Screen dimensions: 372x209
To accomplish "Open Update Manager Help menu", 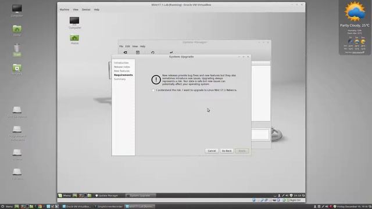I will coord(142,46).
